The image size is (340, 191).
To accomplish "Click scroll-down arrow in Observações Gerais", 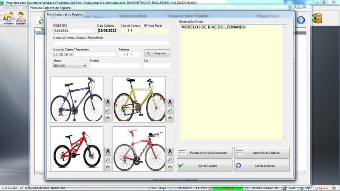I will [285, 137].
